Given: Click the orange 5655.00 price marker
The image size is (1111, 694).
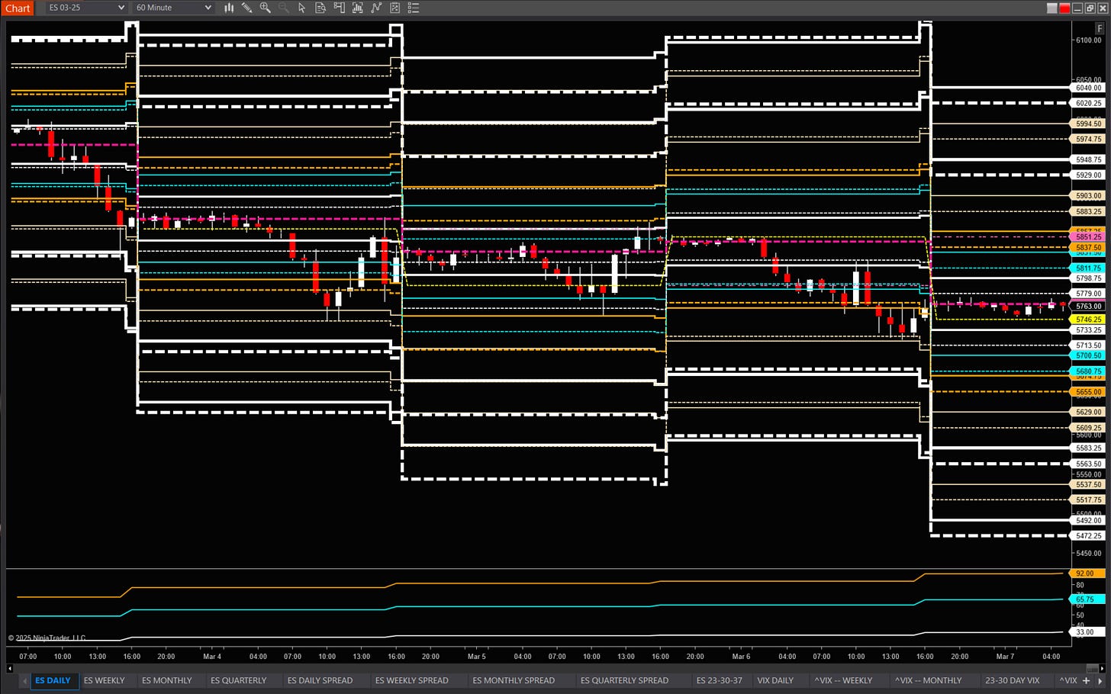Looking at the screenshot, I should [x=1088, y=392].
